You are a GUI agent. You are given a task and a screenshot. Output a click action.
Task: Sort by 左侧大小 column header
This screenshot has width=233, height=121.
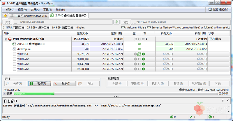point(80,33)
